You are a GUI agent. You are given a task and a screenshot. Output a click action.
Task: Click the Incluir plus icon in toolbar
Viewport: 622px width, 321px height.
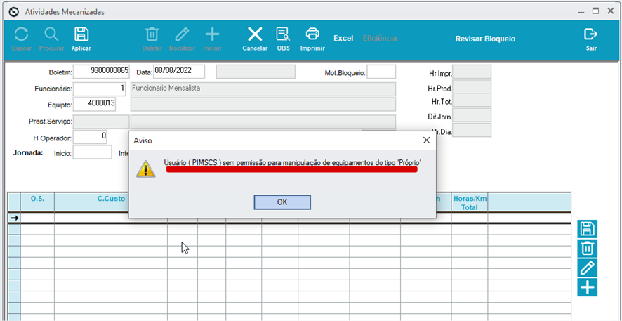212,34
